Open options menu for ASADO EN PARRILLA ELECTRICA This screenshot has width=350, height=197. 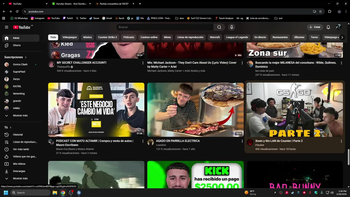[x=242, y=141]
